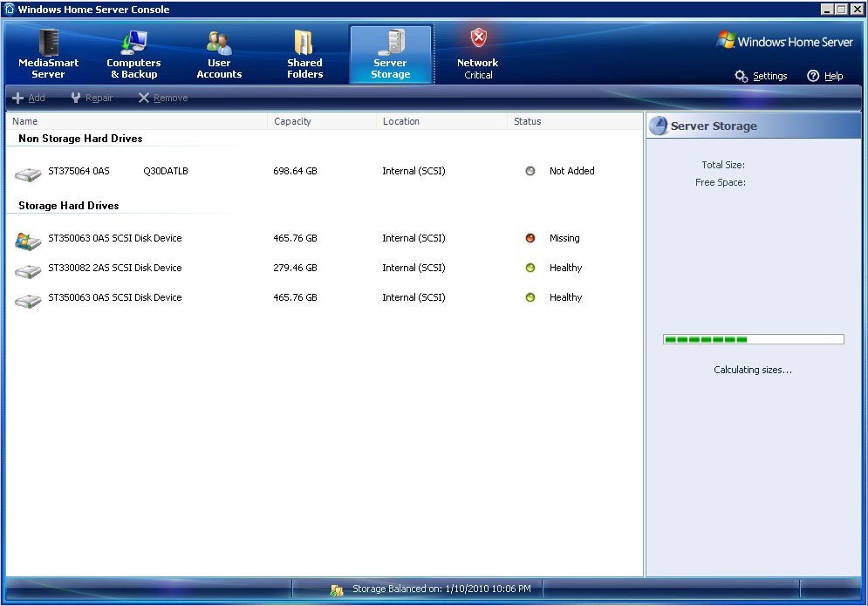Click the Free Space label
This screenshot has width=868, height=606.
tap(721, 182)
